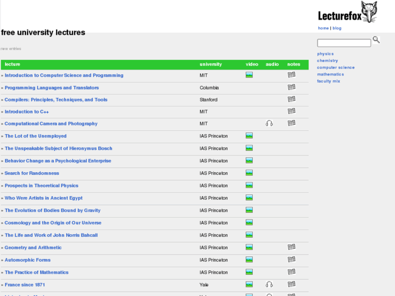Viewport: 395px width, 296px height.
Task: Click the new entries text
Action: [11, 49]
